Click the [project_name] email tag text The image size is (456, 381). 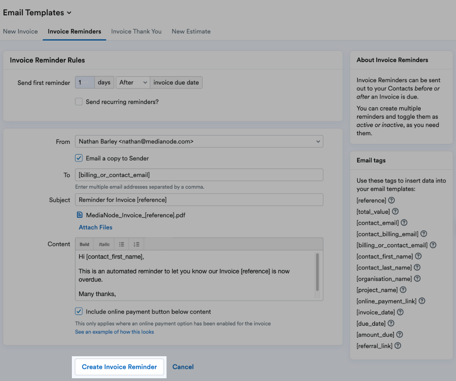pyautogui.click(x=377, y=290)
